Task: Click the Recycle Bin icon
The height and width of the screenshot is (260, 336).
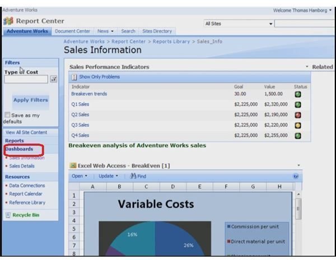Action: (8, 215)
